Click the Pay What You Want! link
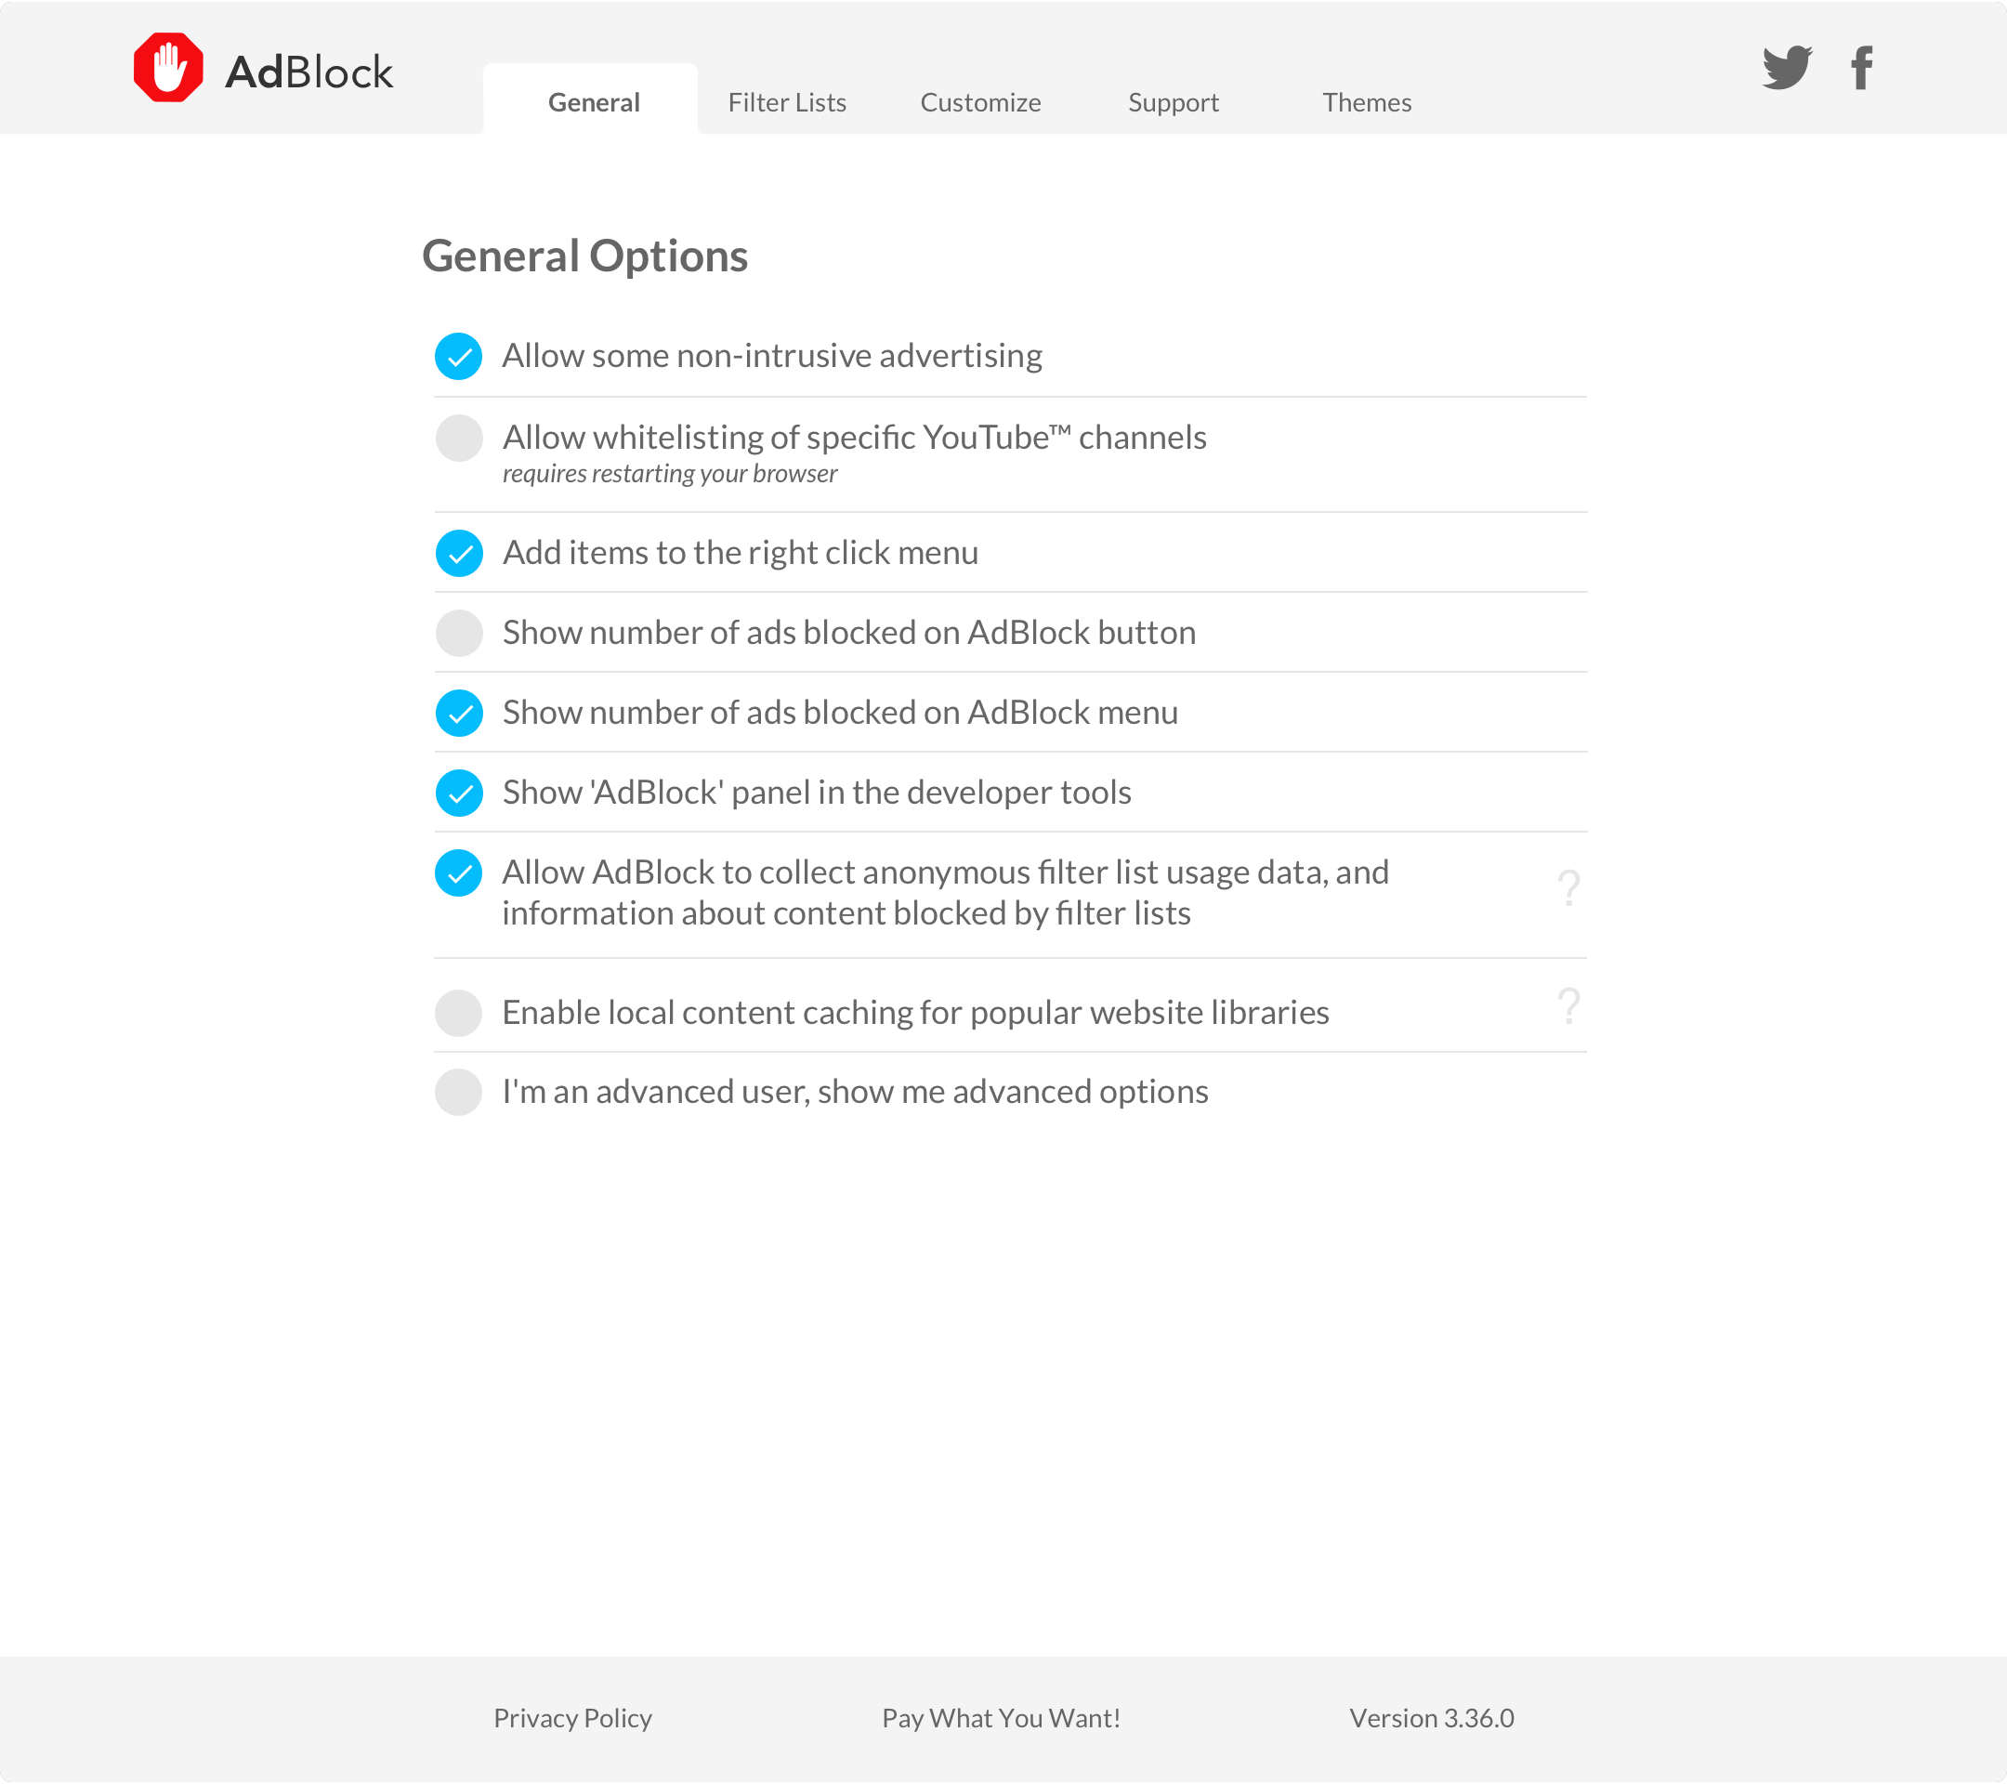 [1001, 1718]
